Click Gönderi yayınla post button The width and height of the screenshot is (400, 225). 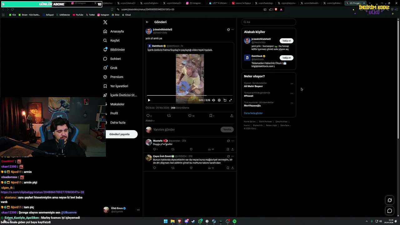coord(122,134)
